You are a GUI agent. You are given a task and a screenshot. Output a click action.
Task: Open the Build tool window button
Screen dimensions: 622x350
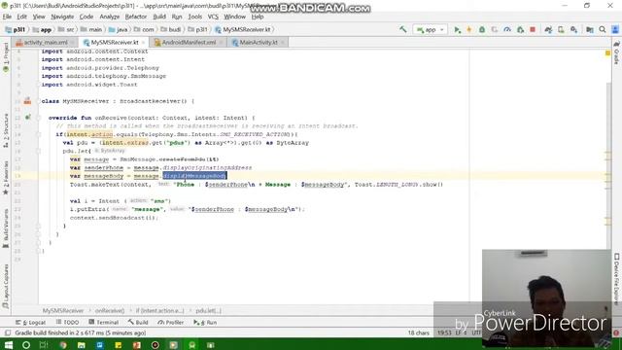138,322
